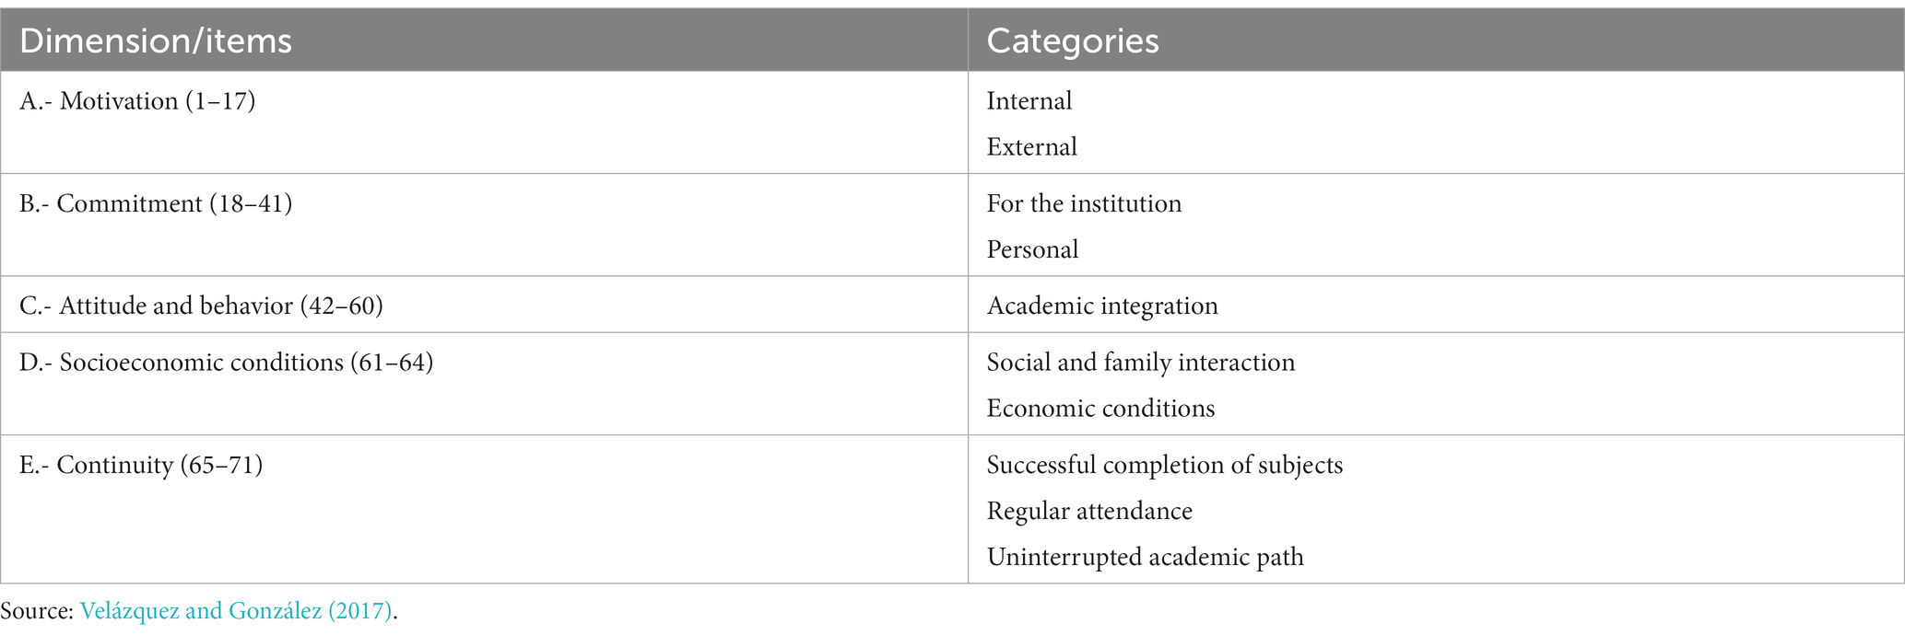Screen dimensions: 1905x635
Task: Click the For the institution entry
Action: 1084,203
